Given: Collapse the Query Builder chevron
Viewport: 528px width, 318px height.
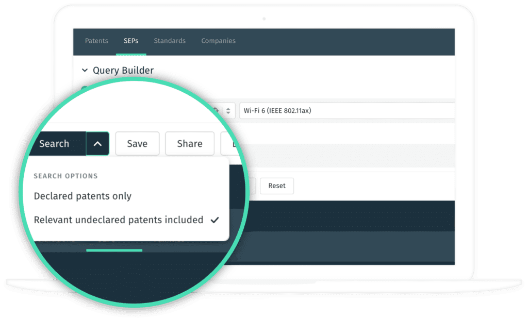Looking at the screenshot, I should click(85, 71).
